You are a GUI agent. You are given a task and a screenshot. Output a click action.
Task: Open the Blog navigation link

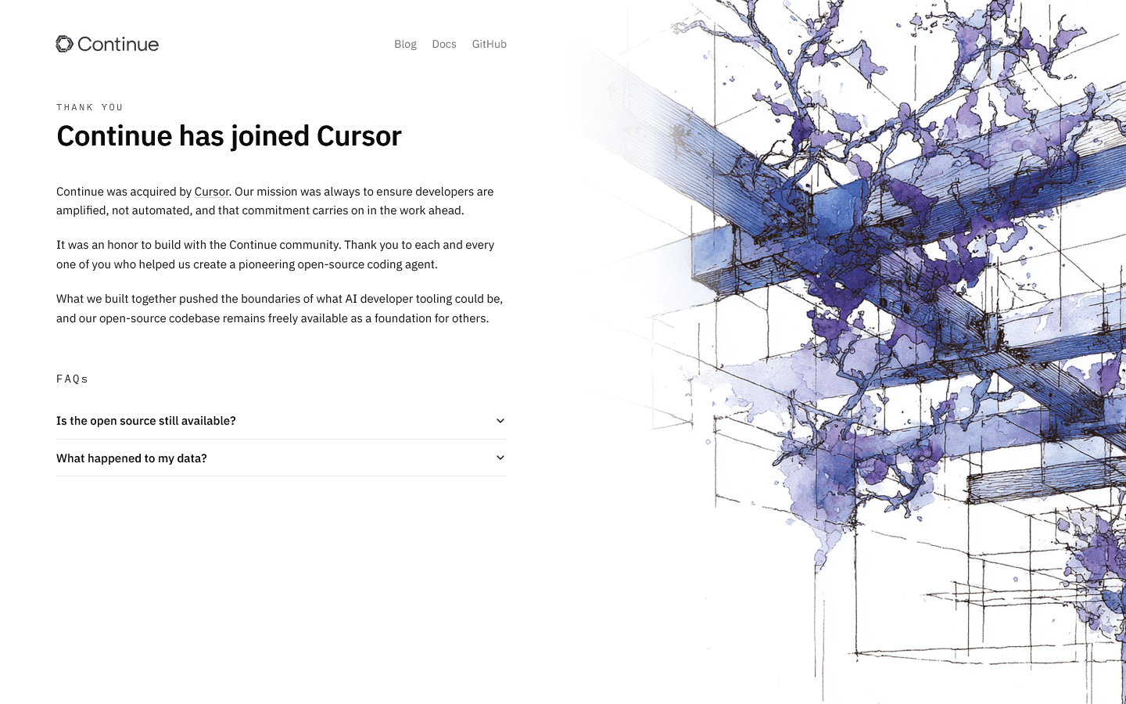(405, 44)
